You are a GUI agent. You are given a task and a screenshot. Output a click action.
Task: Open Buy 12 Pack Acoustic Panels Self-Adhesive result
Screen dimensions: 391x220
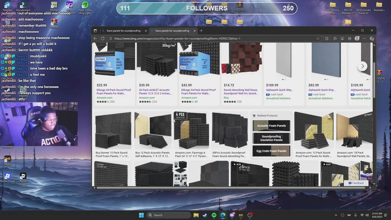[x=152, y=154]
